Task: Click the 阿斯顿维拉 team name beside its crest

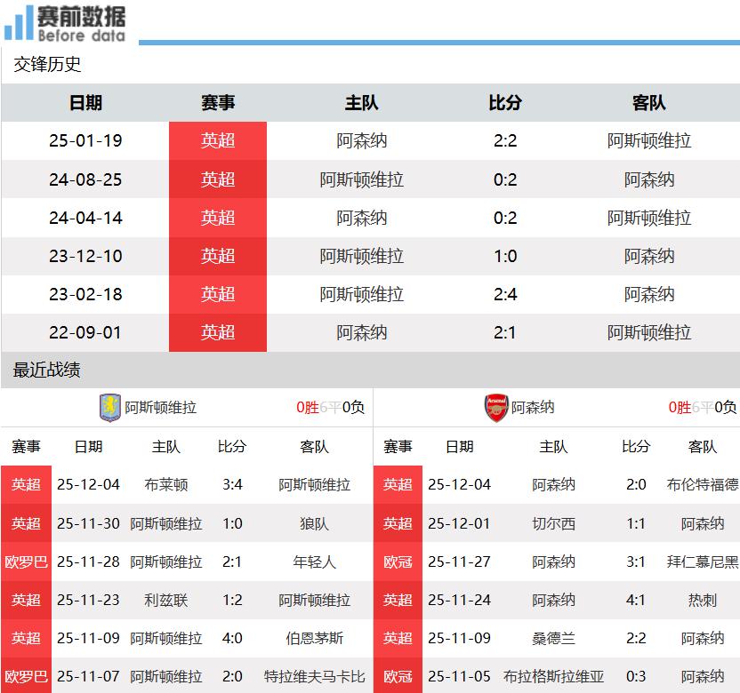Action: click(x=161, y=408)
